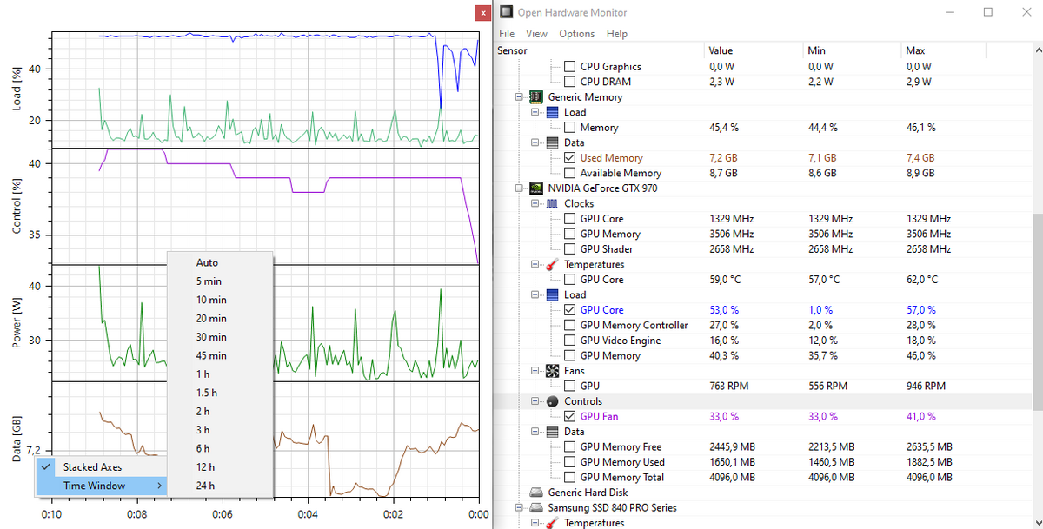The image size is (1043, 529).
Task: Collapse the Generic Memory Data group
Action: click(535, 142)
